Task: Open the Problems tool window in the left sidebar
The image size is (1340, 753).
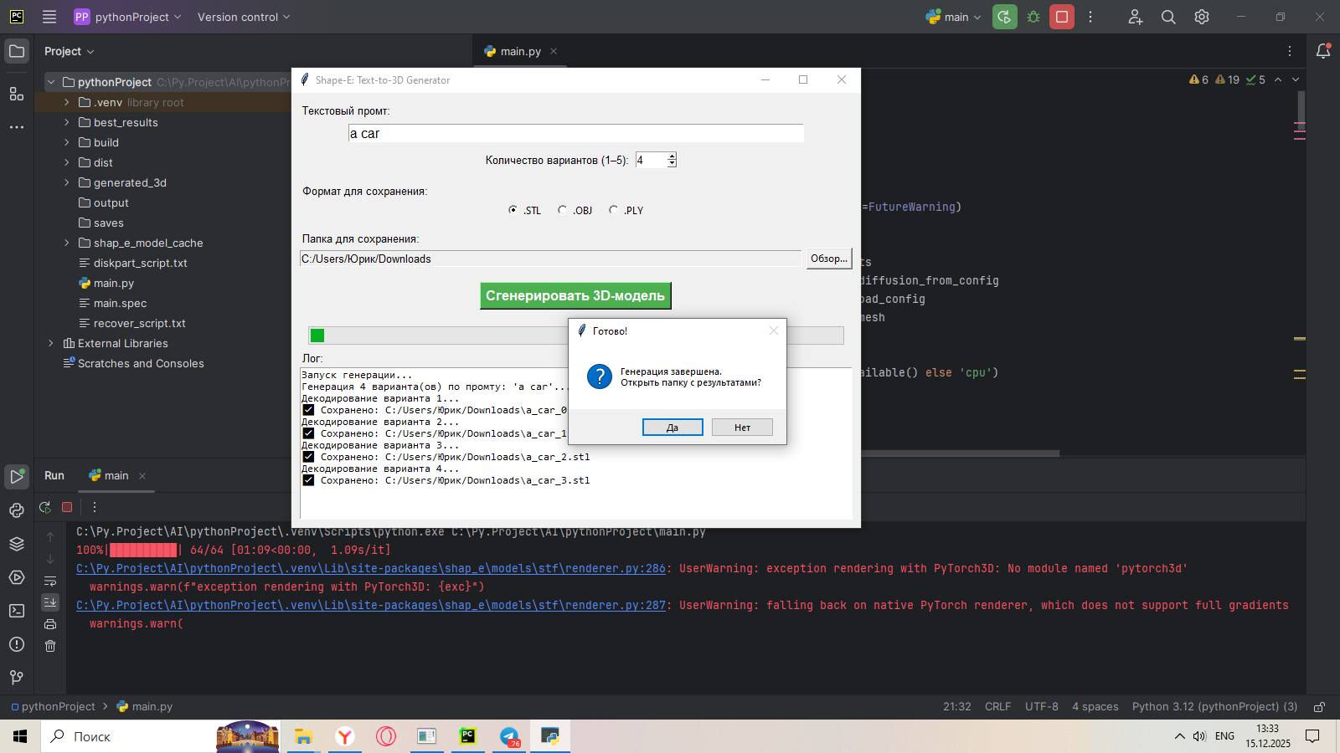Action: [x=17, y=644]
